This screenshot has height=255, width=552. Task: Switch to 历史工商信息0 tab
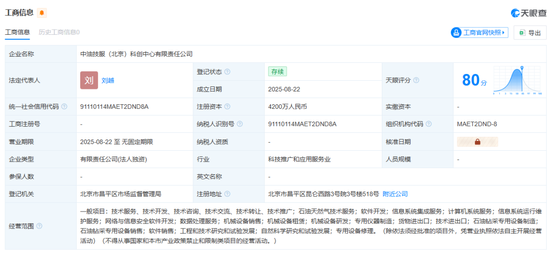tap(59, 32)
